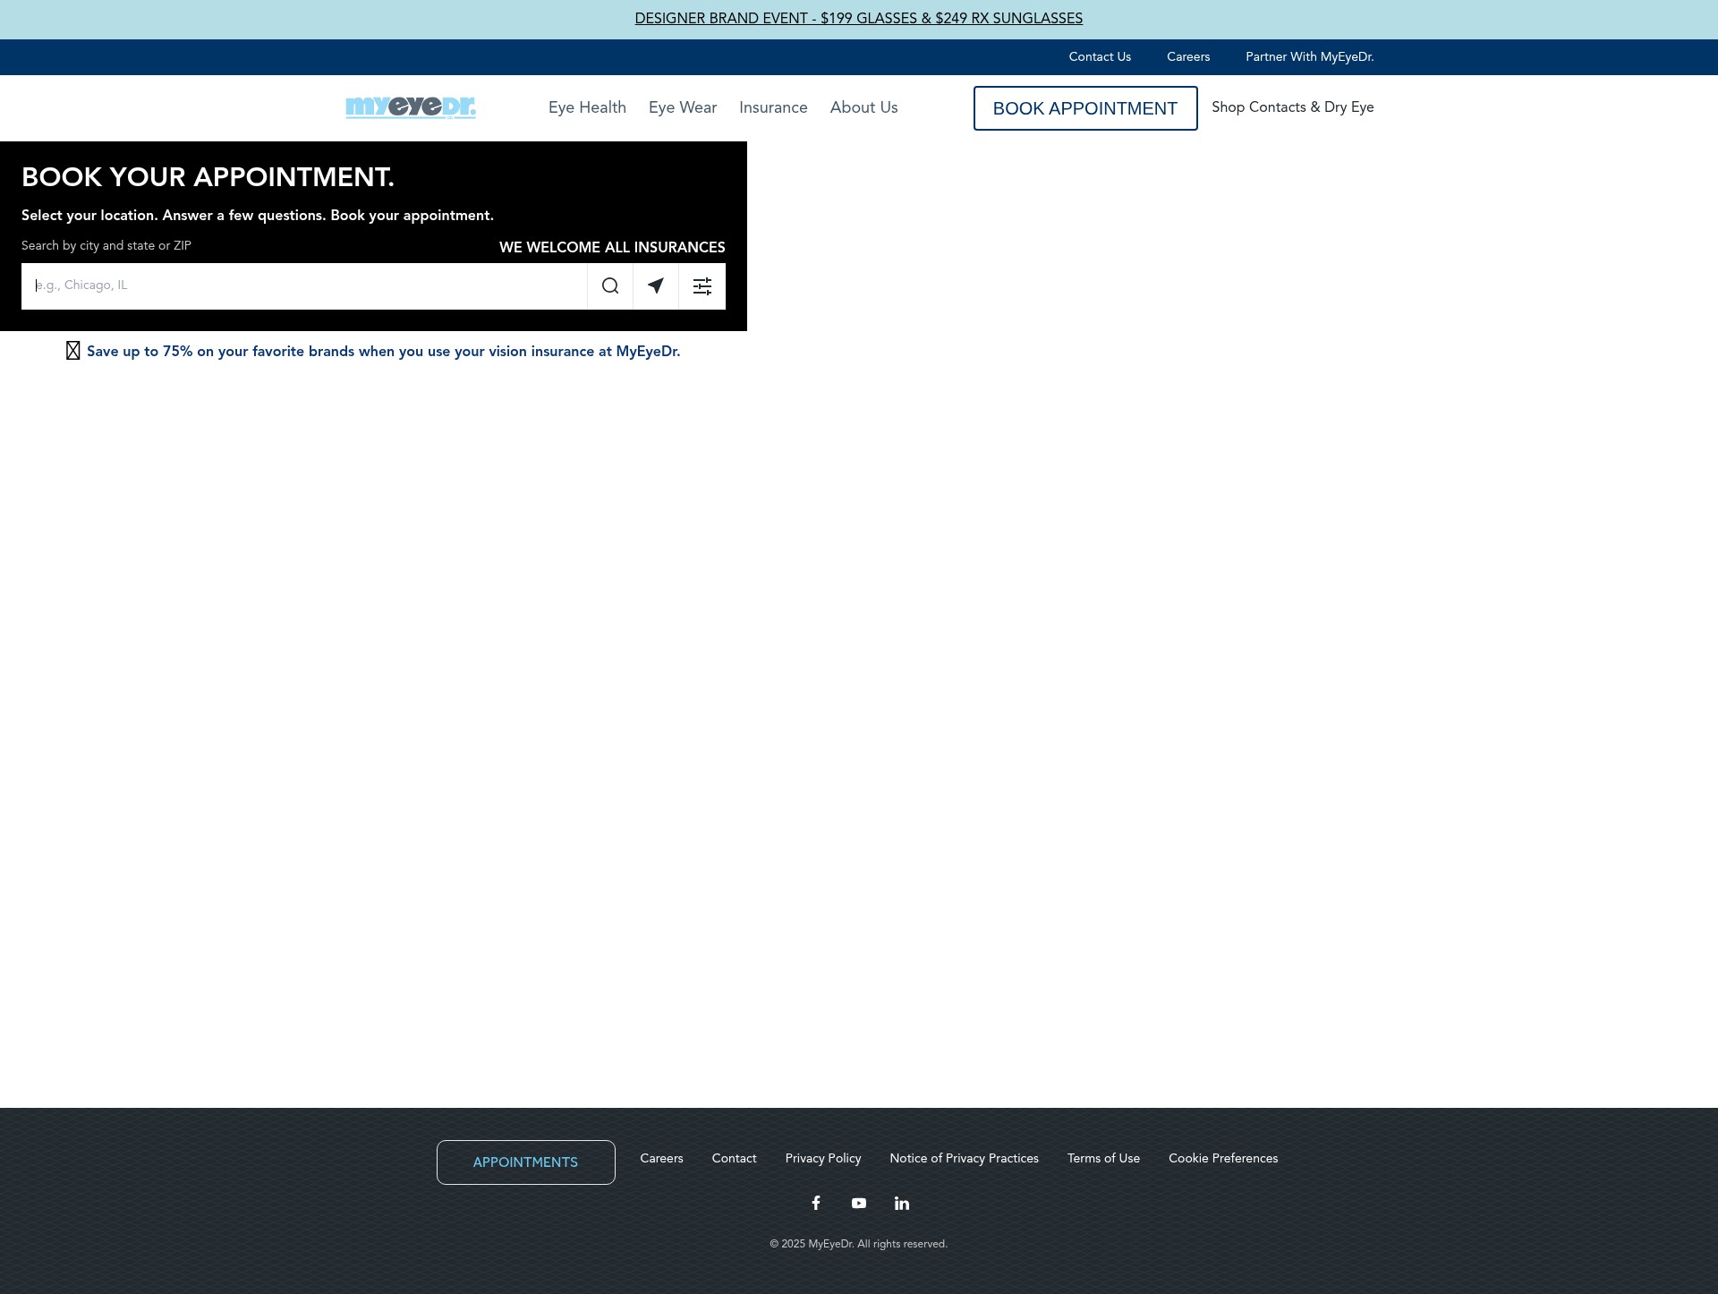Open the Privacy Policy footer link
This screenshot has height=1294, width=1718.
[823, 1158]
